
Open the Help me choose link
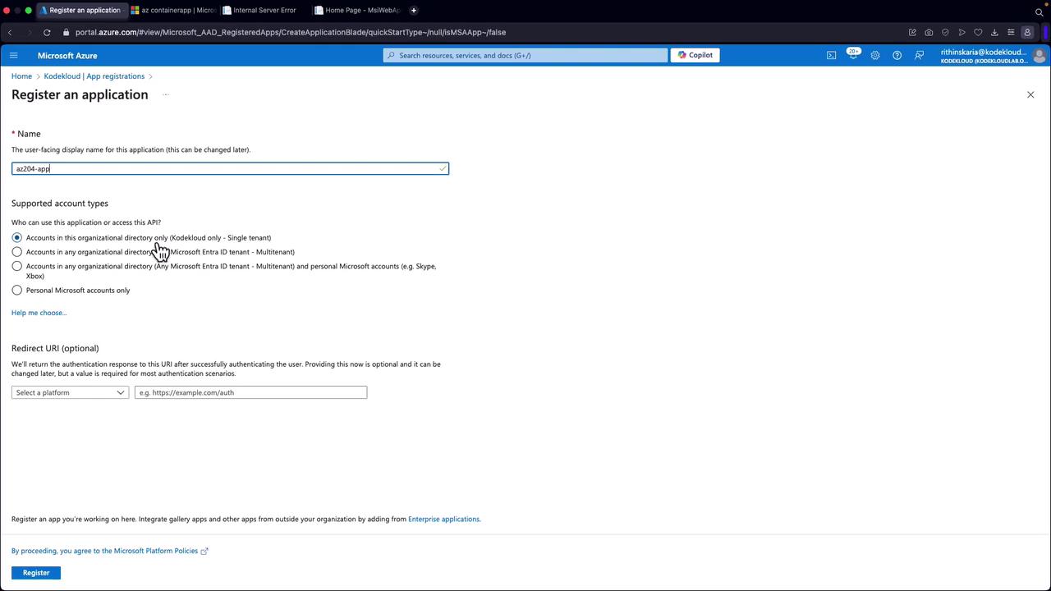tap(39, 313)
